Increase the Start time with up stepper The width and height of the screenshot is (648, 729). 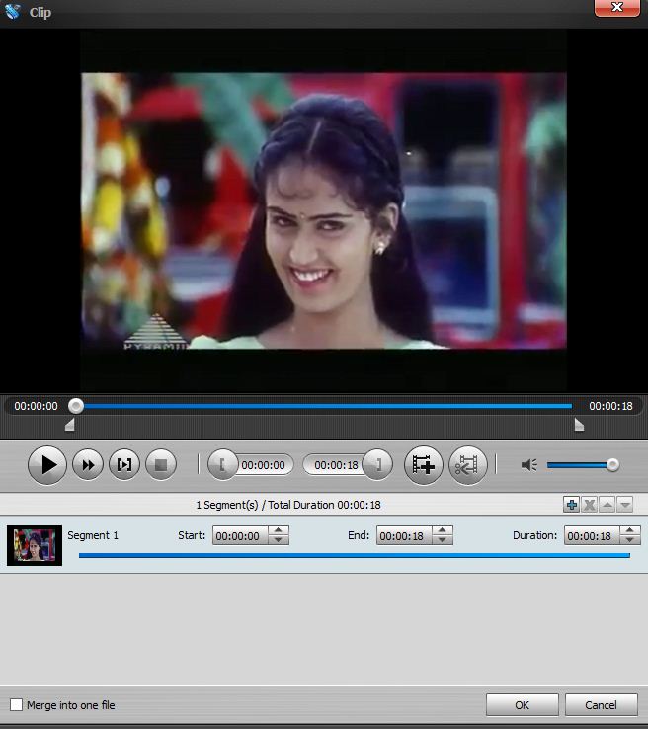click(x=278, y=530)
